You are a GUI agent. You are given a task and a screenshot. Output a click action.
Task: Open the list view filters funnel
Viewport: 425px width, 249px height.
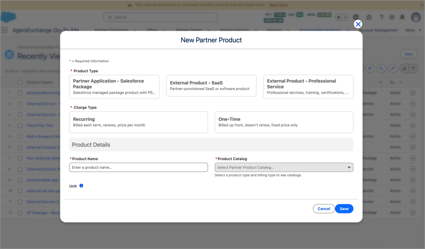pyautogui.click(x=413, y=68)
